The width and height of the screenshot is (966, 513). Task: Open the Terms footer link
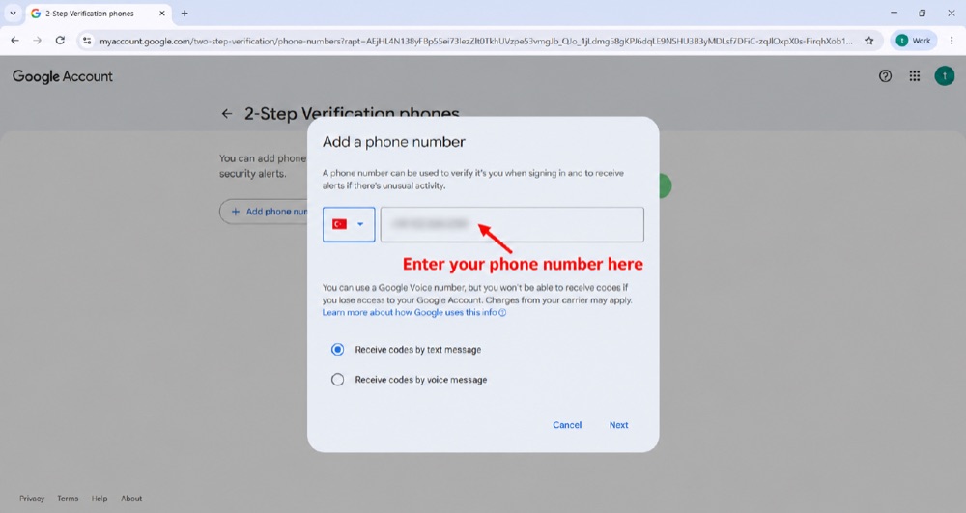click(x=68, y=499)
